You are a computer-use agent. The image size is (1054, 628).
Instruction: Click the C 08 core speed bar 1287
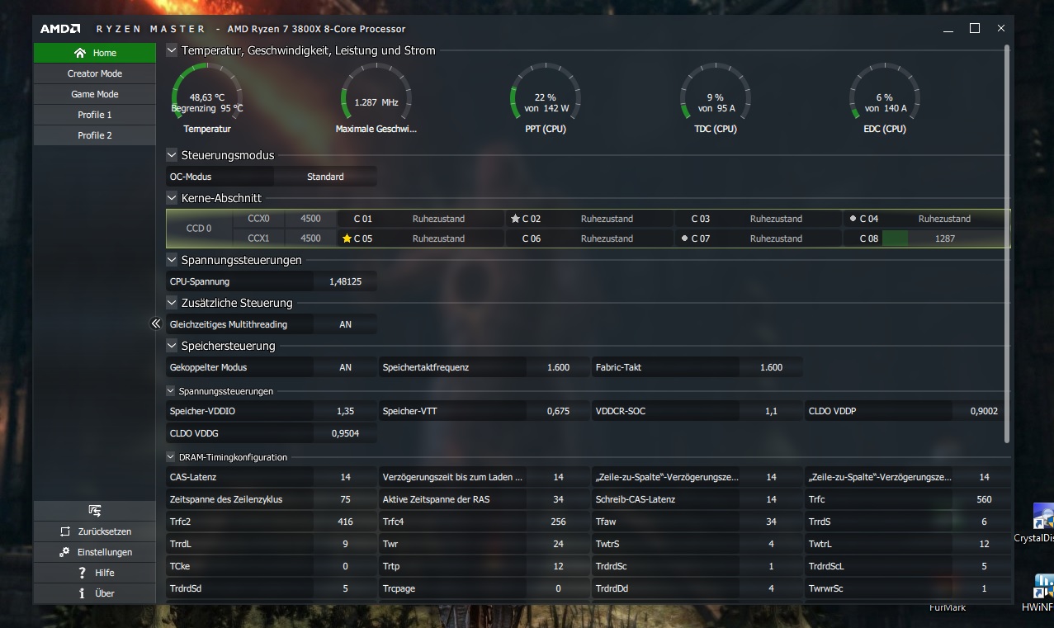coord(945,238)
